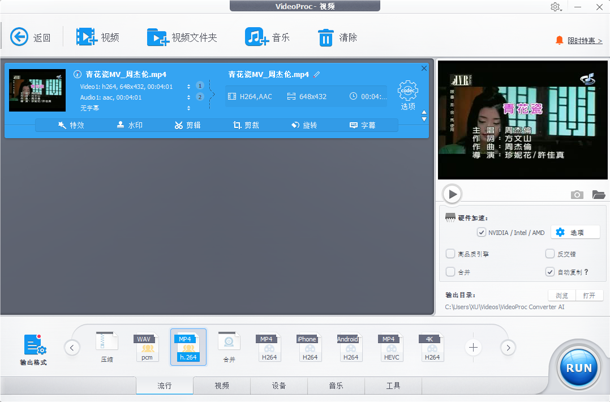Open the 剪裁 (crop) tool
Screen dimensions: 610x402
point(246,125)
